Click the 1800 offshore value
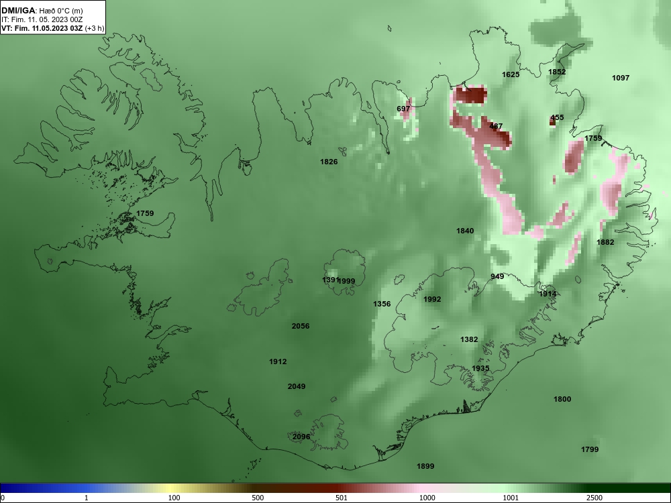 click(x=562, y=399)
